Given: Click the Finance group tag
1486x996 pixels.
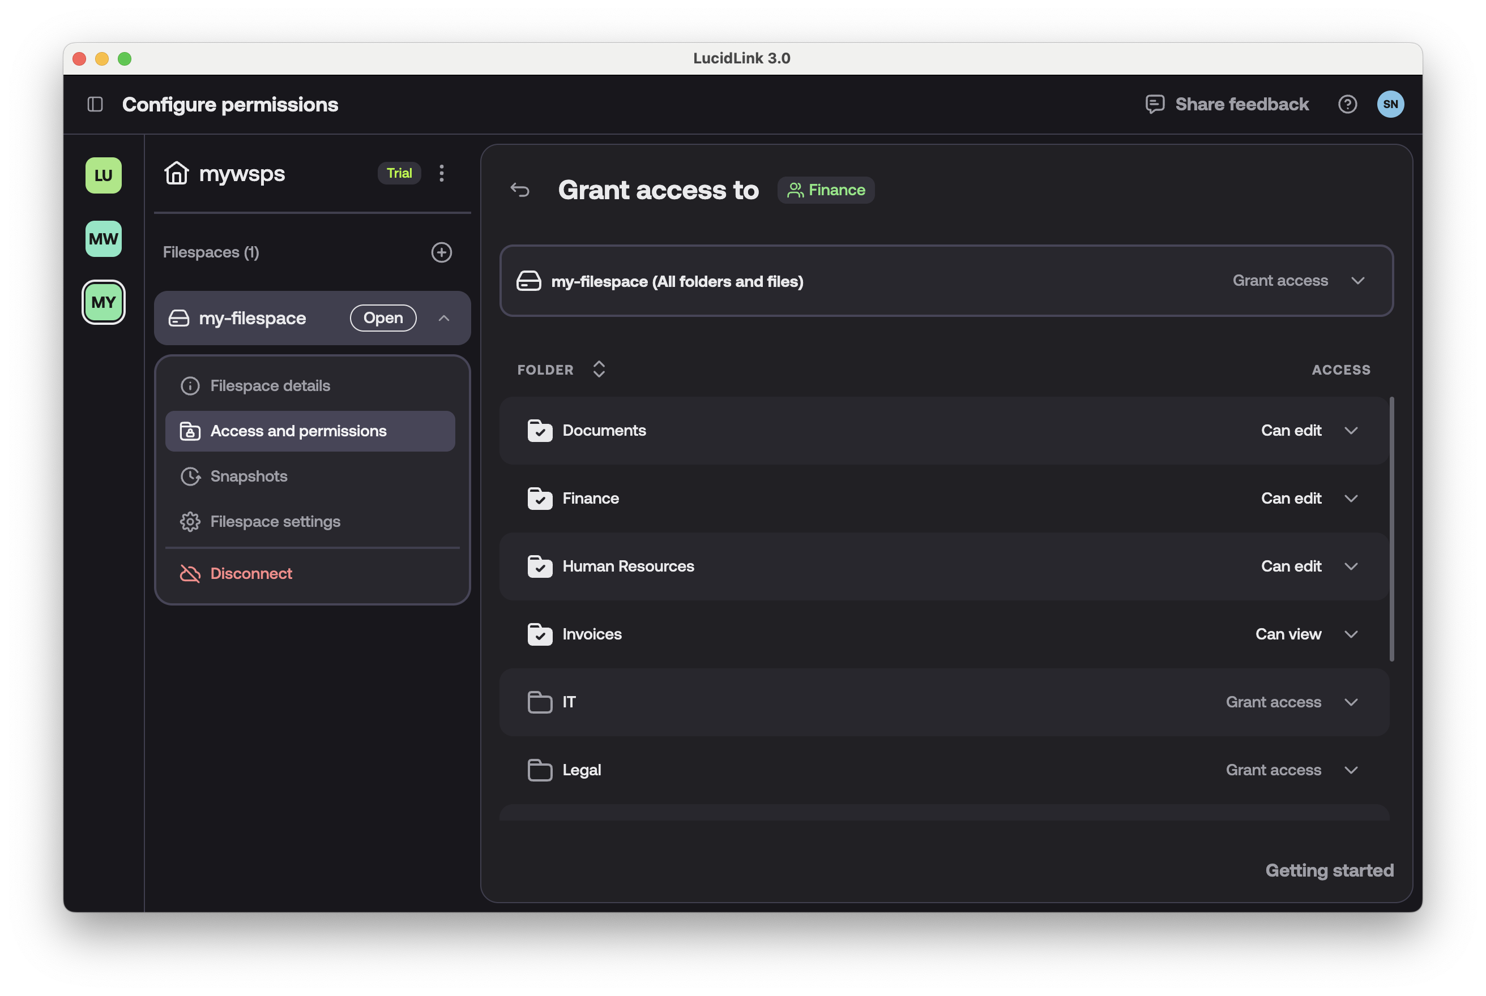Looking at the screenshot, I should [825, 190].
